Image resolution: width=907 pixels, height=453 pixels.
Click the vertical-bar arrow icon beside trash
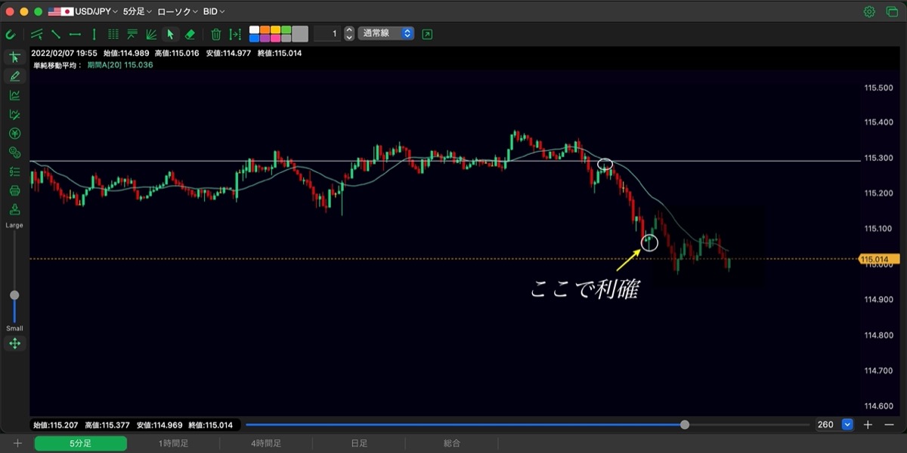pyautogui.click(x=235, y=34)
